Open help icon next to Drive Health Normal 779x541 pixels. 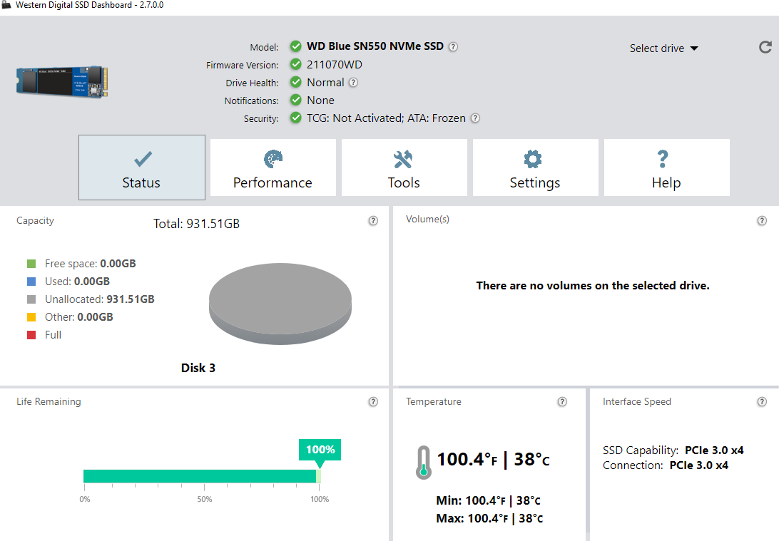353,83
